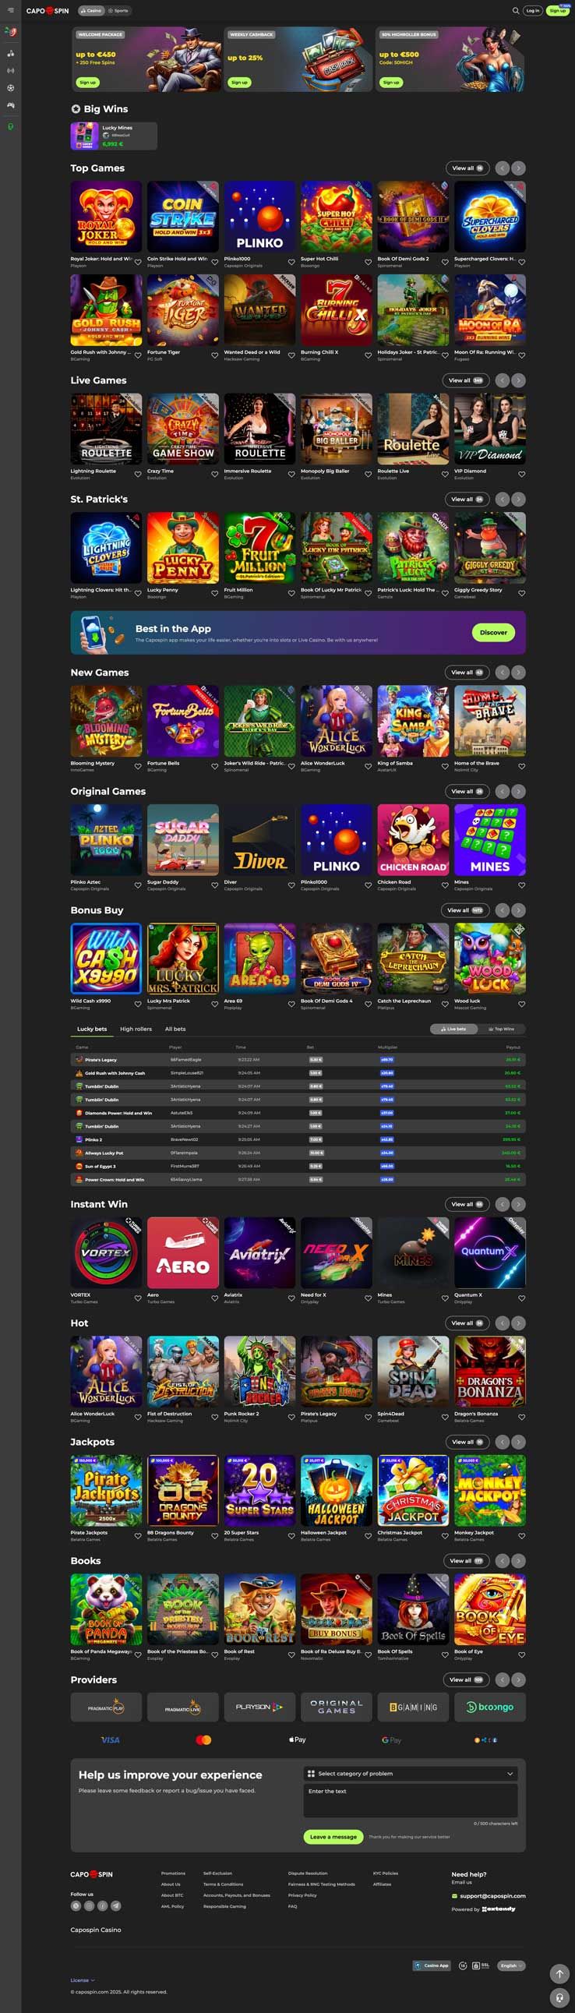The image size is (575, 2013).
Task: Click next arrow in Top Games carousel
Action: pyautogui.click(x=518, y=168)
